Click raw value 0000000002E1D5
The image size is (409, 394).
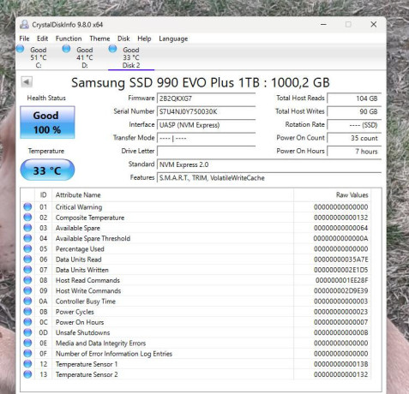point(341,270)
